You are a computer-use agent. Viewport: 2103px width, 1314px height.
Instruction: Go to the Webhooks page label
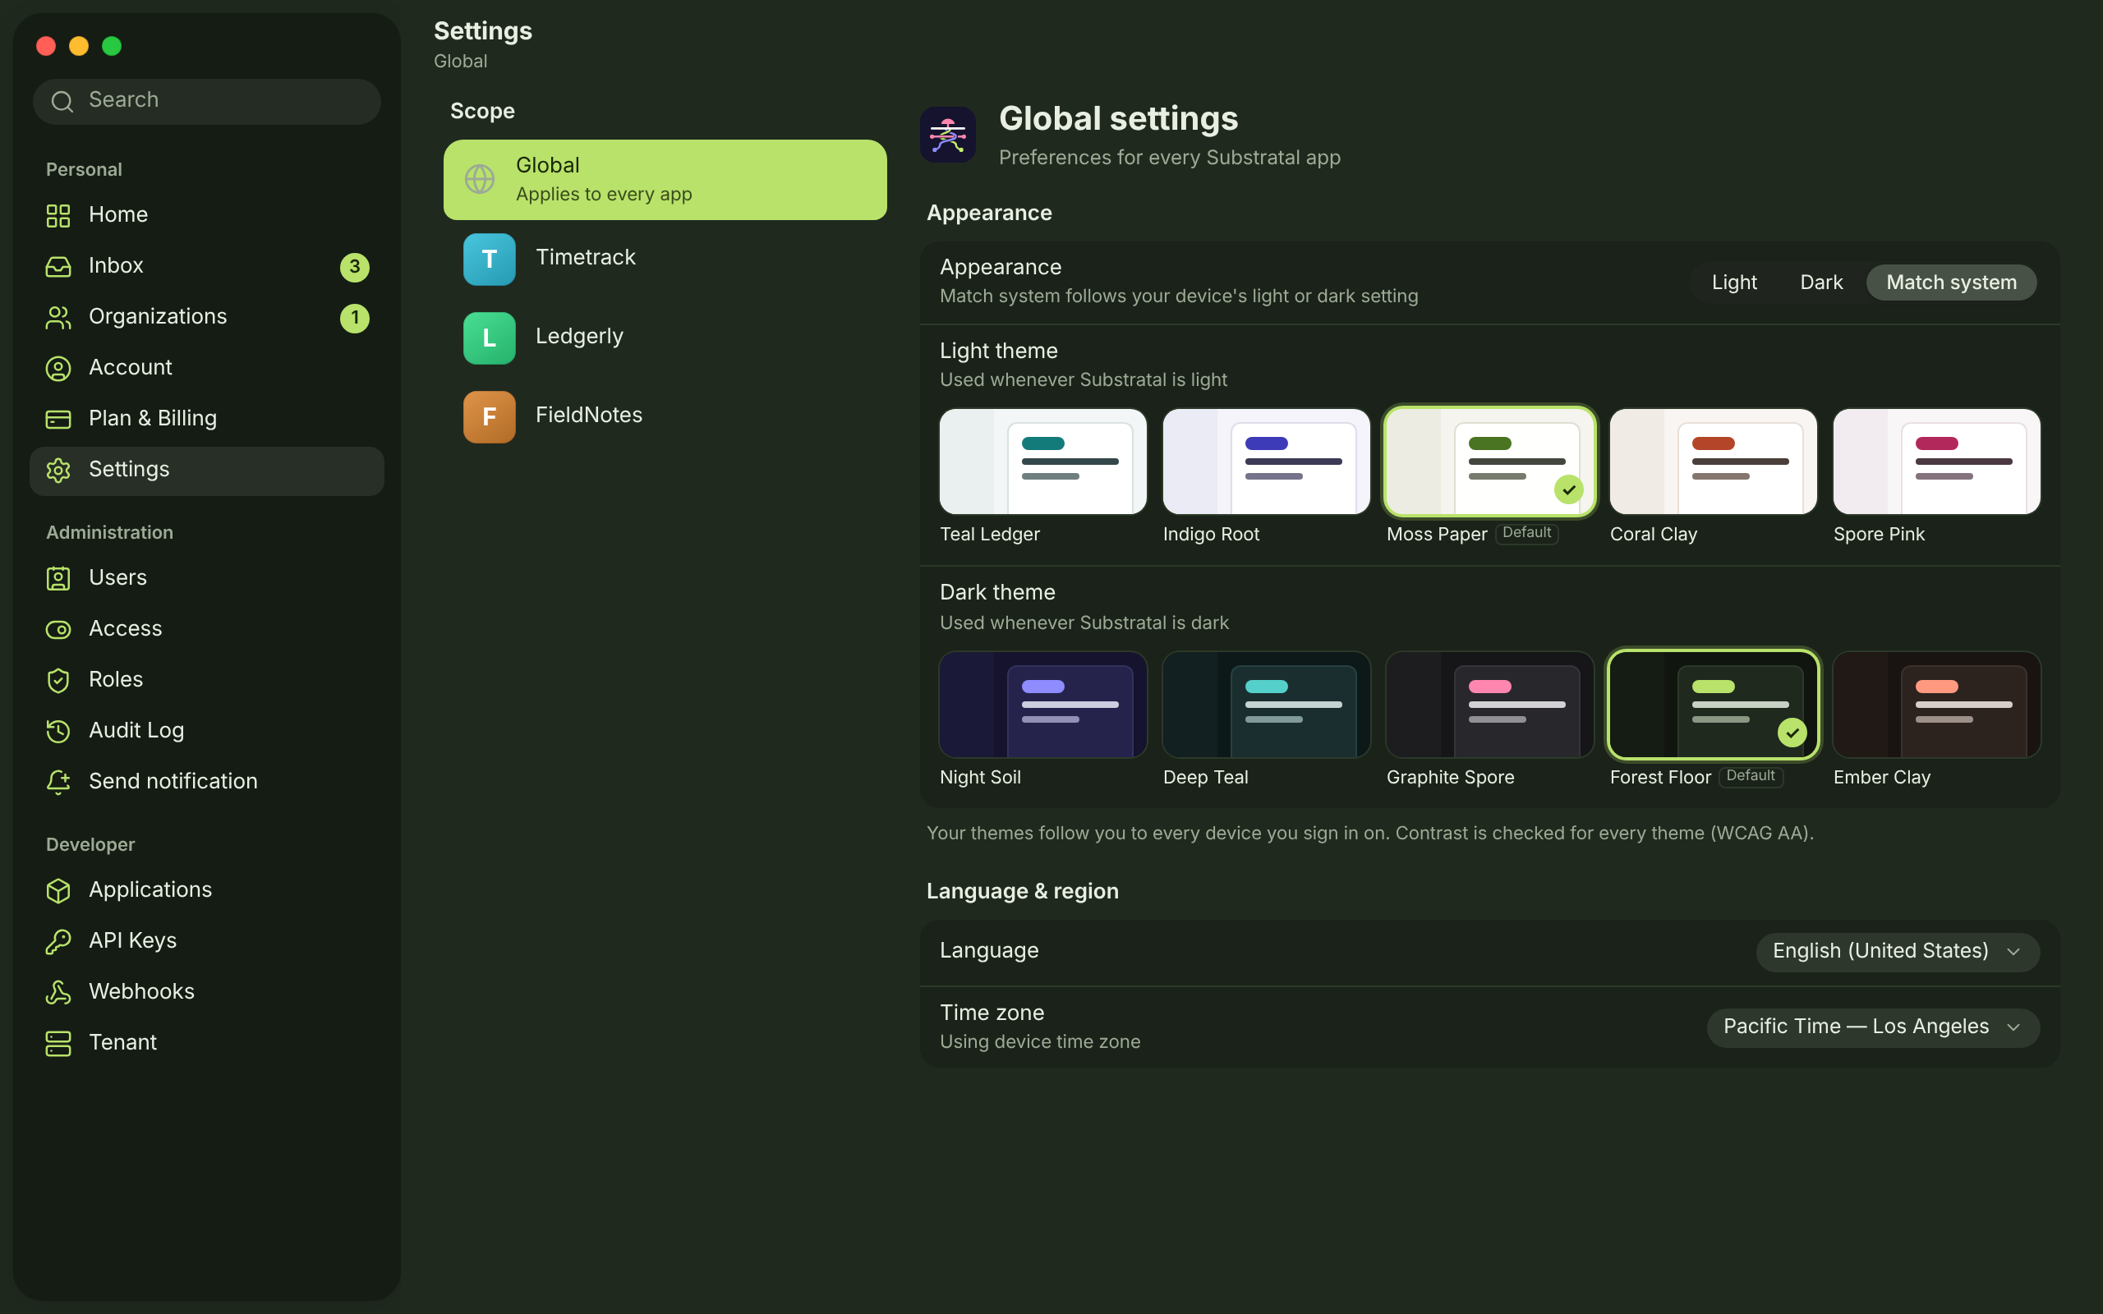coord(141,992)
